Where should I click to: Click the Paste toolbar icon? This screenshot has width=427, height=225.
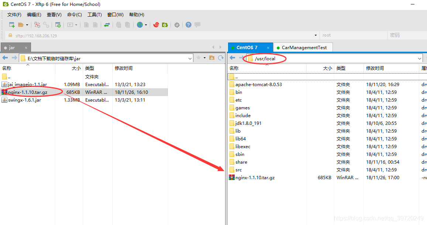[x=127, y=25]
